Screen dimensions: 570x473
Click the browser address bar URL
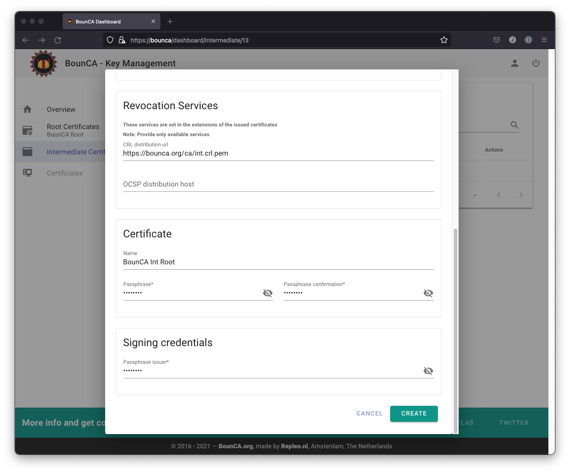click(x=190, y=40)
